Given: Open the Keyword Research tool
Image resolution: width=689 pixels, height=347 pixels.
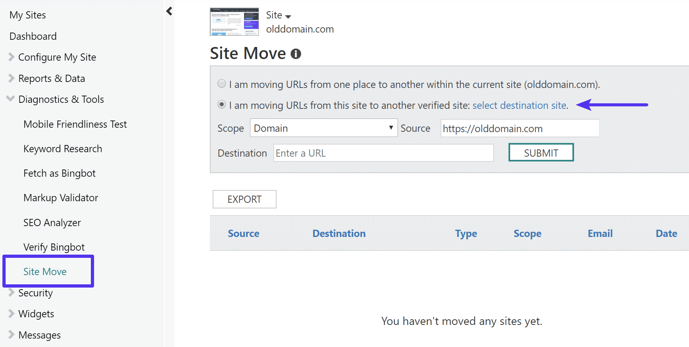Looking at the screenshot, I should [x=63, y=148].
